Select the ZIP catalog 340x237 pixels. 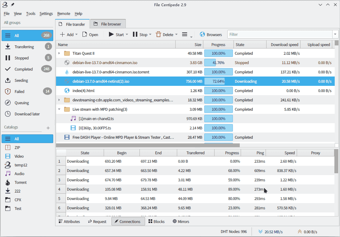27,147
